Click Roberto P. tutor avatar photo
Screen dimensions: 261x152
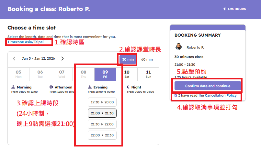178,47
